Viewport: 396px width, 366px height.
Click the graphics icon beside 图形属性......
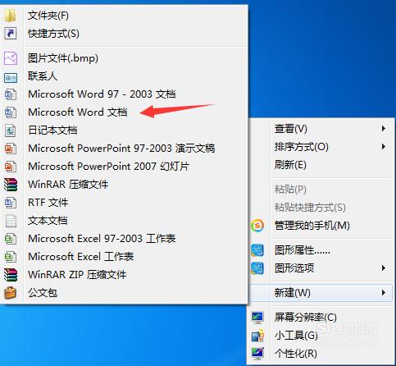(x=257, y=250)
